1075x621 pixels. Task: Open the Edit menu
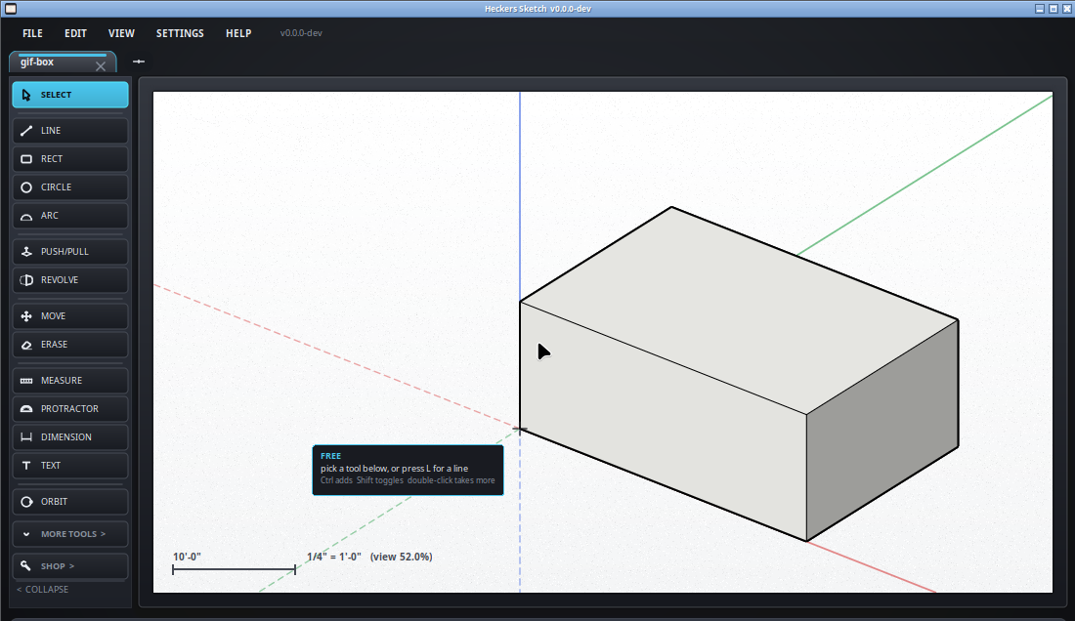point(75,33)
